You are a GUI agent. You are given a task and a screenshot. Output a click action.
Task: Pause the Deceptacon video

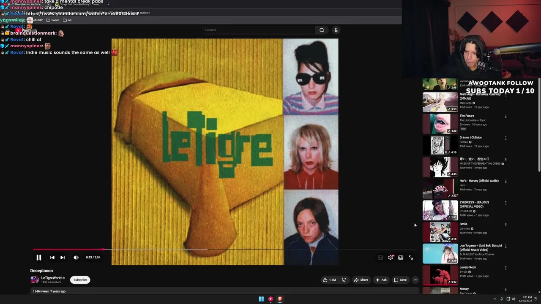(x=38, y=258)
